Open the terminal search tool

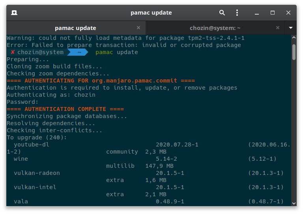coord(222,13)
